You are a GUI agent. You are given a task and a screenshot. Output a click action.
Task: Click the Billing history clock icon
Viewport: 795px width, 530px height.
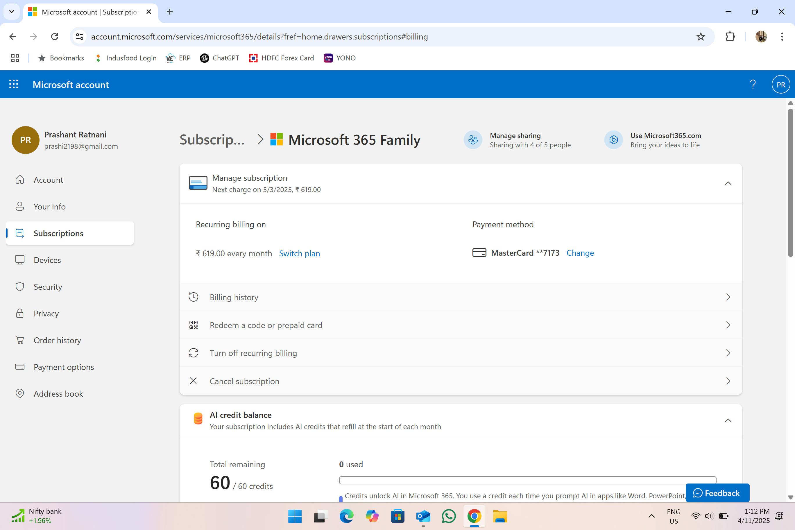coord(193,297)
